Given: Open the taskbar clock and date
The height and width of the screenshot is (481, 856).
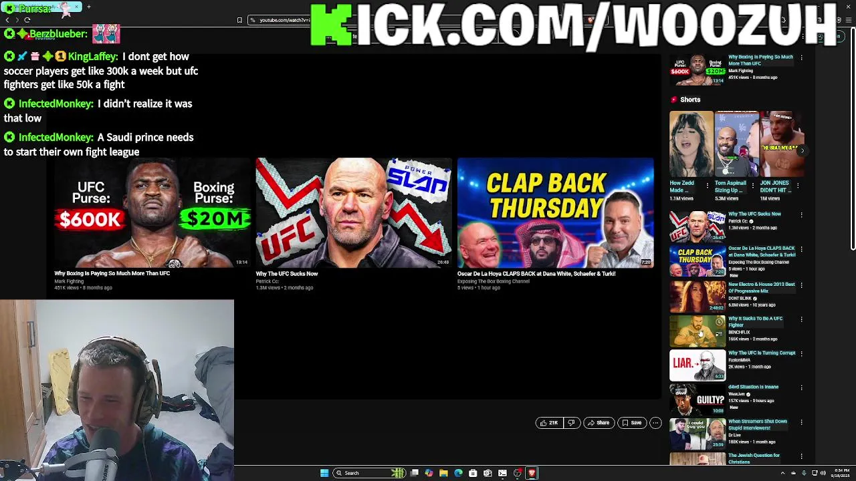Looking at the screenshot, I should click(x=841, y=473).
